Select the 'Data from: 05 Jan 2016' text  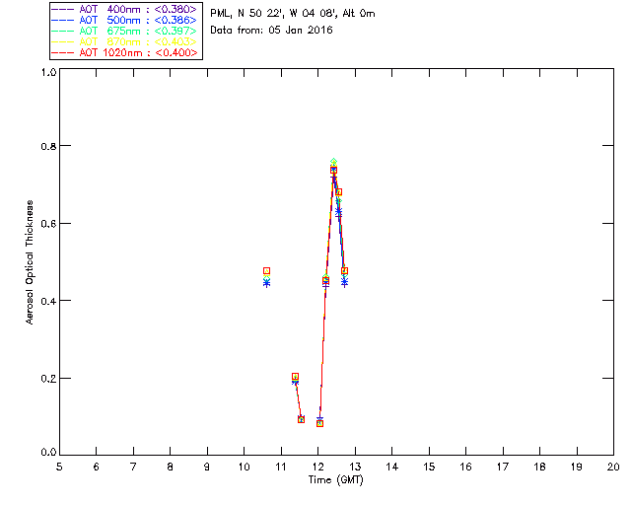[x=271, y=31]
